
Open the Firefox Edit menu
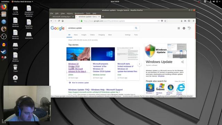(x=57, y=13)
